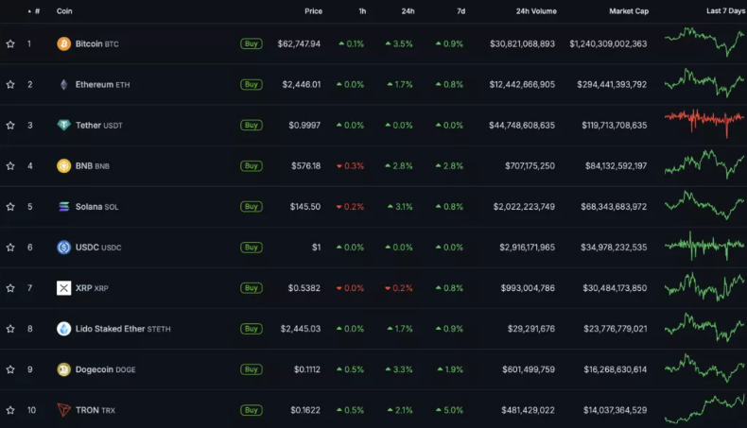
Task: Star the TRON row
Action: point(10,410)
